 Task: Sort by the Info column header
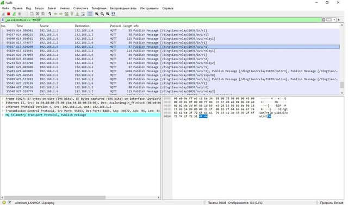coord(236,26)
